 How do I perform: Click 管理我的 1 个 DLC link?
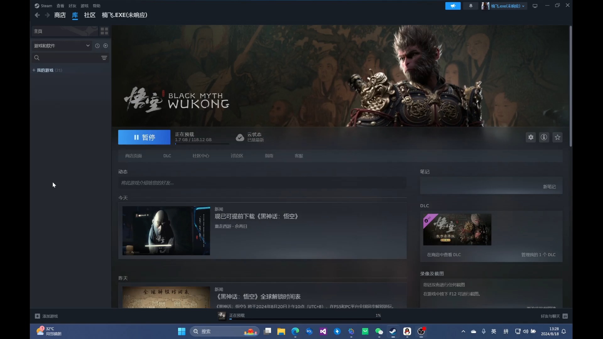point(538,255)
